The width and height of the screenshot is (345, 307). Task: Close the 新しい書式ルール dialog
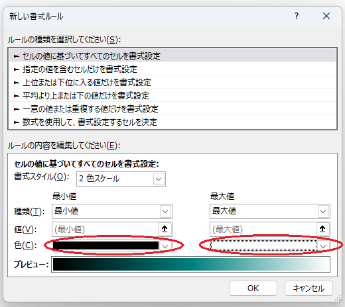326,16
